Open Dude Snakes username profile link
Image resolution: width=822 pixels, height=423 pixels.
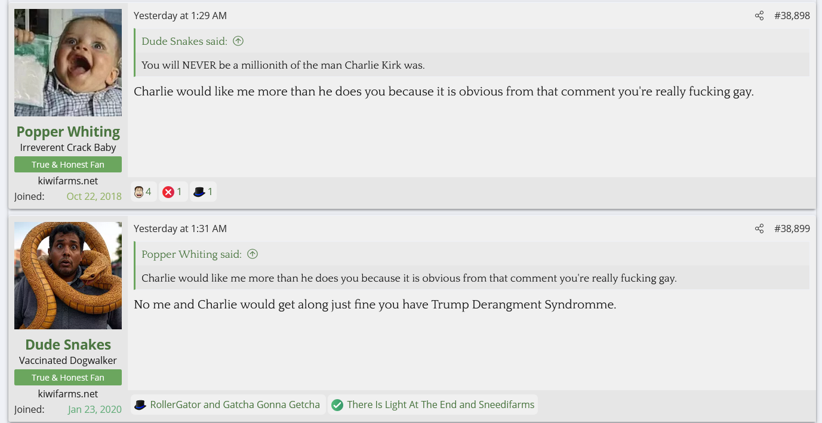(68, 345)
